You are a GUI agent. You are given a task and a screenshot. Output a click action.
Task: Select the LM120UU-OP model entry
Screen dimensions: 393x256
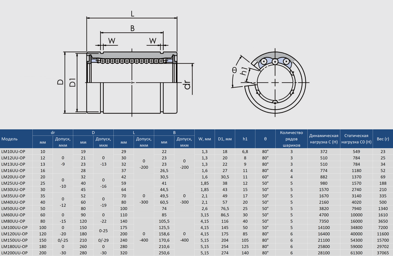(x=14, y=234)
